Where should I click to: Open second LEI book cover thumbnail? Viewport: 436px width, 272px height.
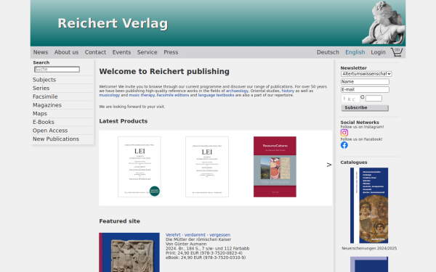(207, 167)
